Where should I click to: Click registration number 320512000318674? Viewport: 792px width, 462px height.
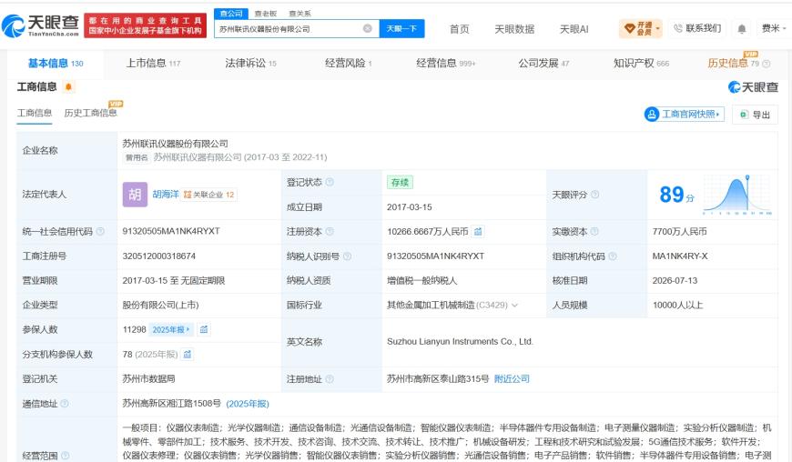tap(158, 256)
